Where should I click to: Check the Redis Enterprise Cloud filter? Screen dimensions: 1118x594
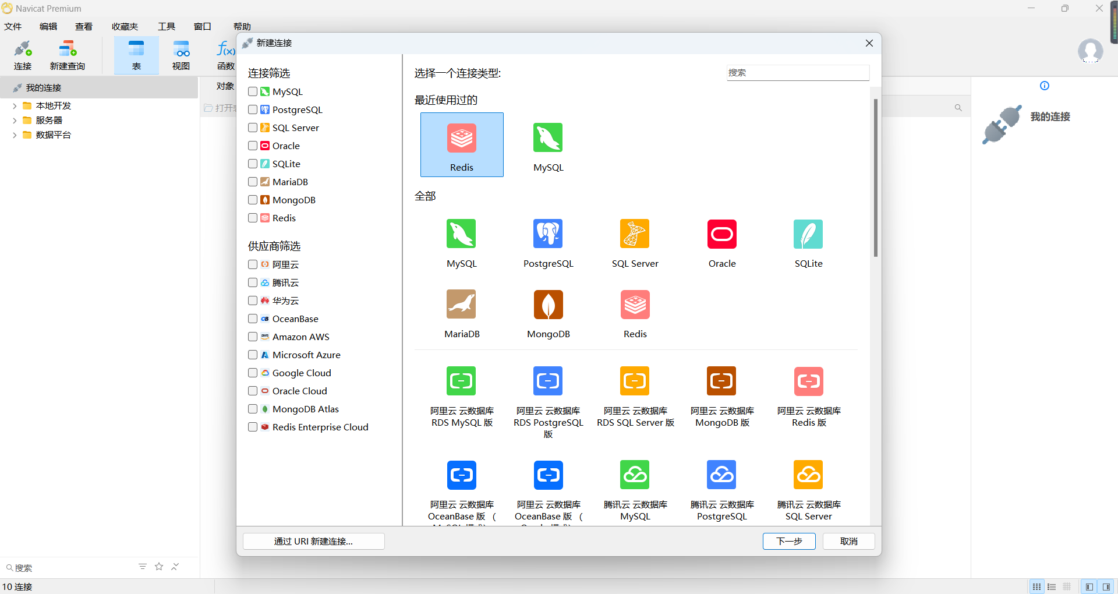coord(253,427)
